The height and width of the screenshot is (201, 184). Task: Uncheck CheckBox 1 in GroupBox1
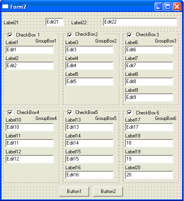[x=10, y=35]
